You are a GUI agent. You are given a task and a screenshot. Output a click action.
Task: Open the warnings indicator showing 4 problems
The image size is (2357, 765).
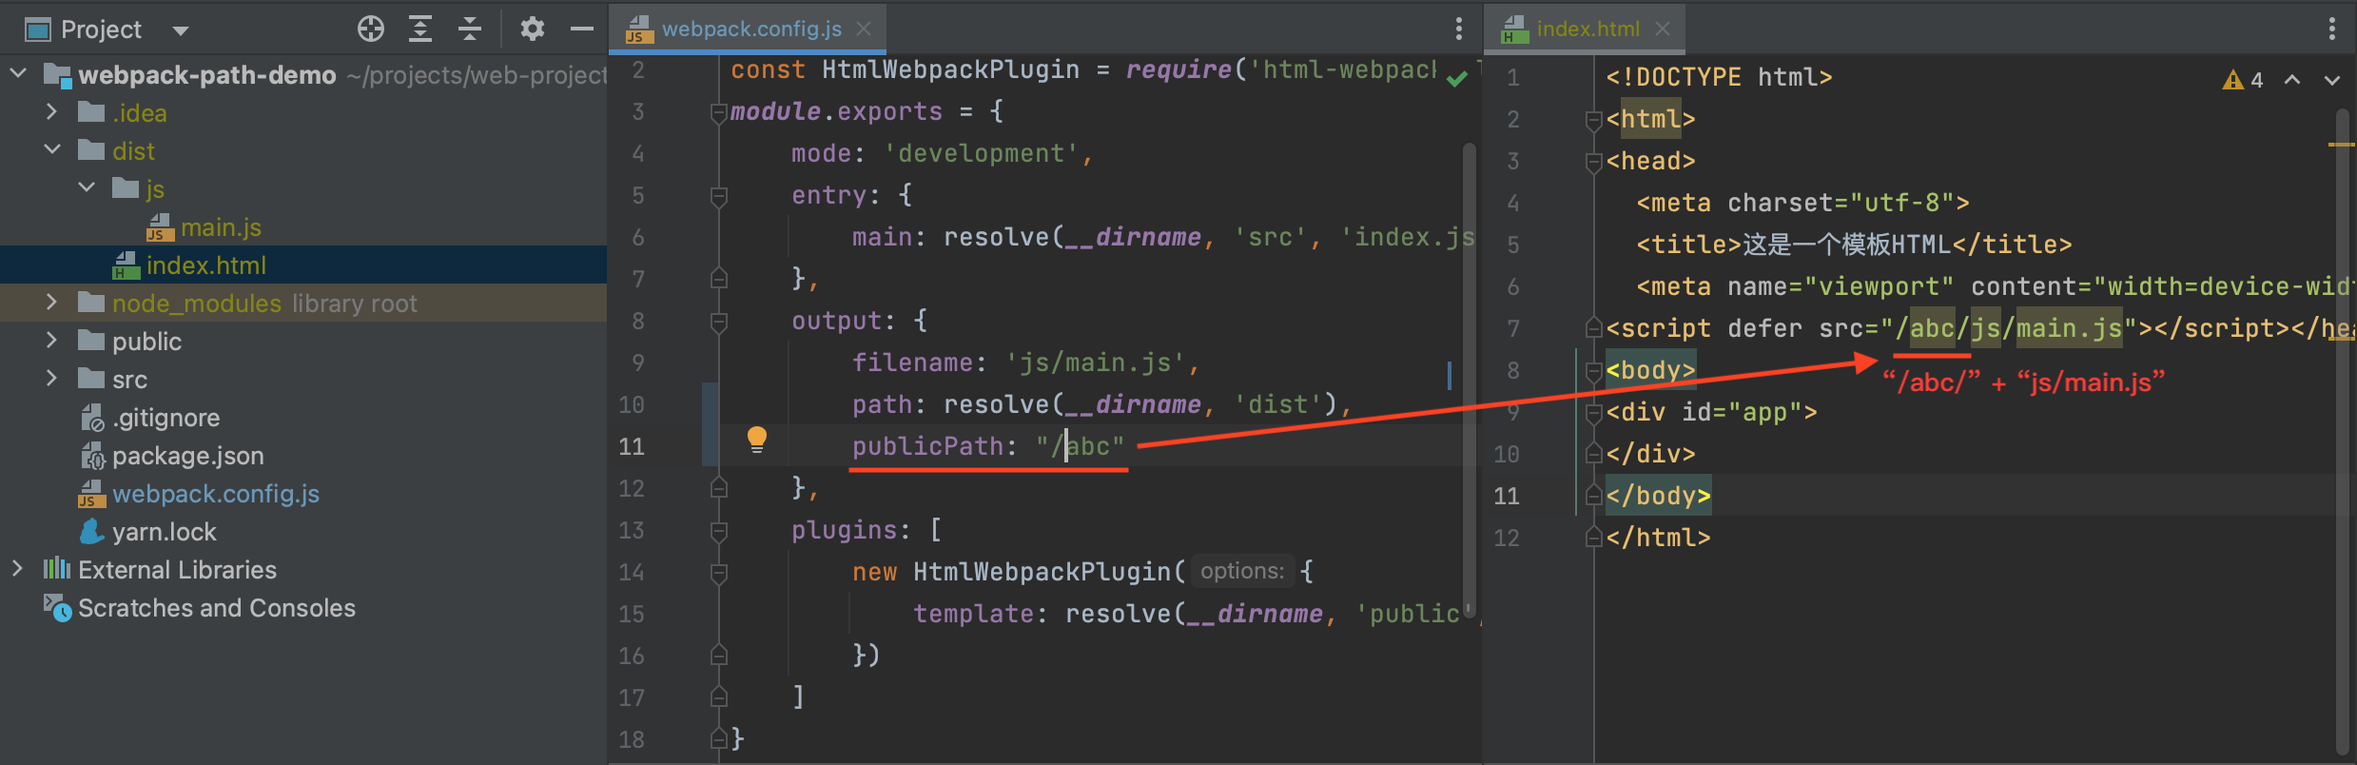(x=2243, y=80)
